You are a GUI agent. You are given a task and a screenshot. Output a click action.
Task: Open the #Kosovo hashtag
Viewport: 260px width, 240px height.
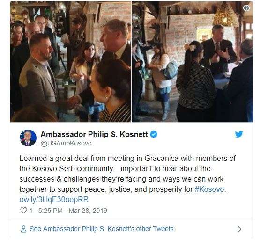click(209, 189)
